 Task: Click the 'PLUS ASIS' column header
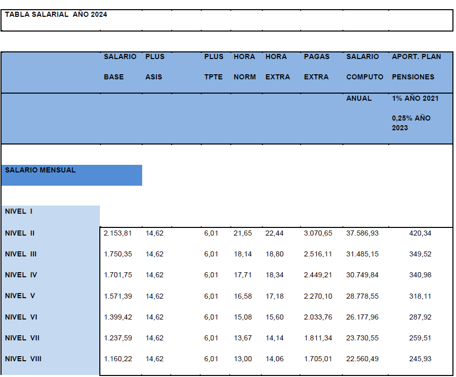click(x=154, y=67)
